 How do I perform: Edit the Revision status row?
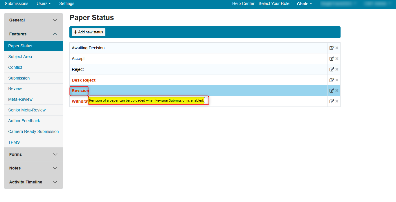[332, 91]
